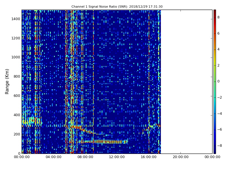Click the y-axis tick label '1200'
This screenshot has width=227, height=170.
click(x=16, y=38)
